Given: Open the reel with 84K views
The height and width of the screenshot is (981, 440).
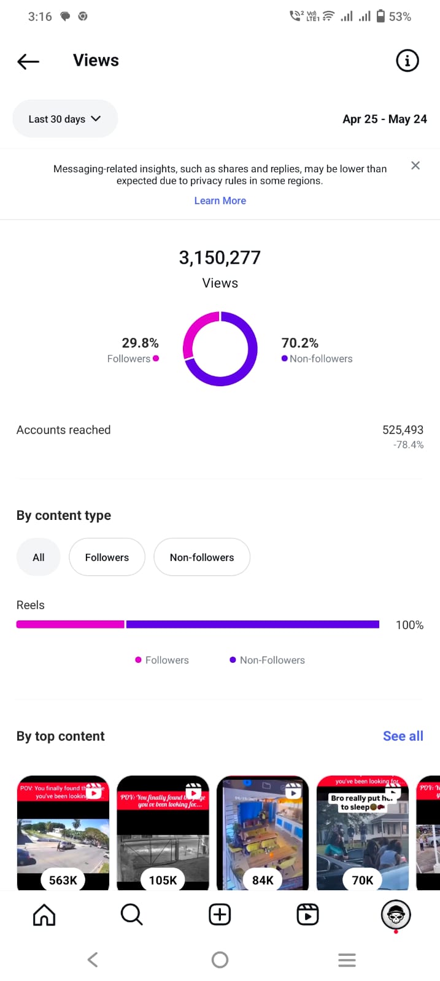Looking at the screenshot, I should (263, 833).
